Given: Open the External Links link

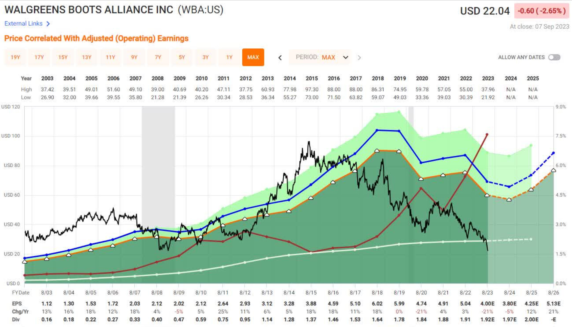Looking at the screenshot, I should (x=23, y=24).
